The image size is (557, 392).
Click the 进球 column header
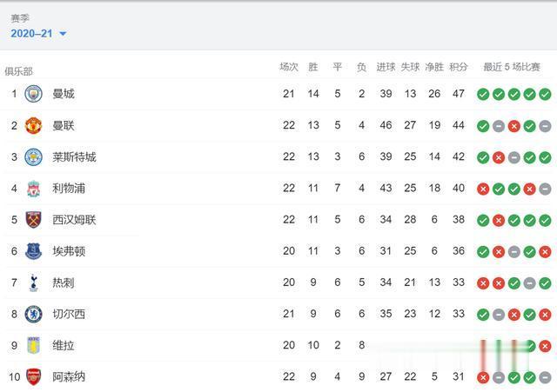[386, 67]
